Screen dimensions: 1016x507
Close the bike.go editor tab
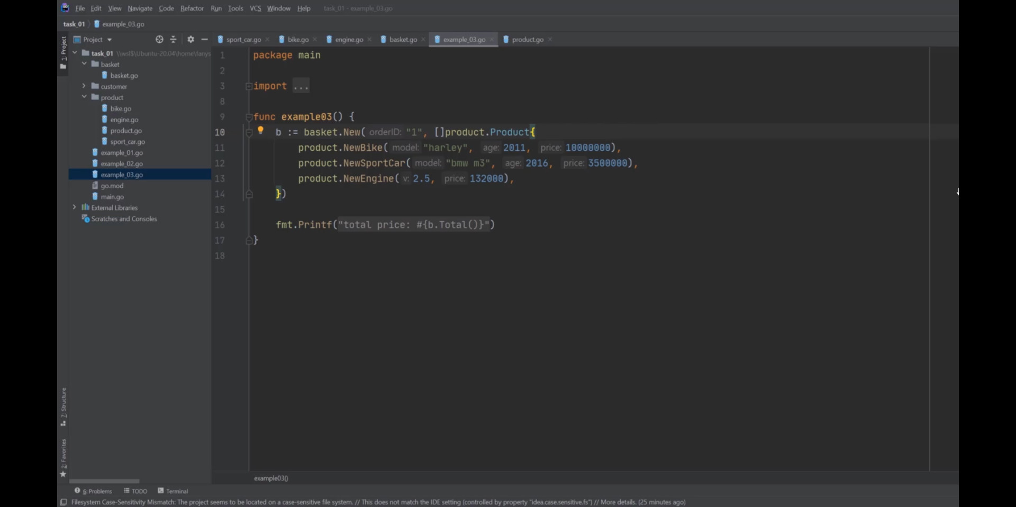tap(315, 40)
